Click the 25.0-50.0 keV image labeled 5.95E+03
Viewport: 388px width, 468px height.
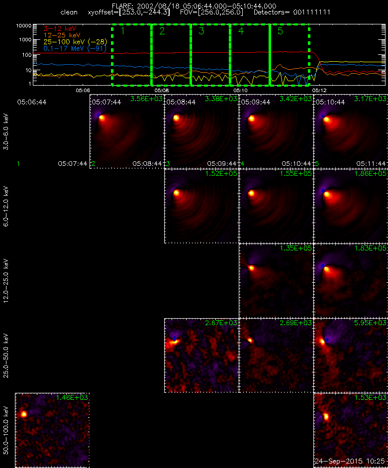tap(351, 355)
